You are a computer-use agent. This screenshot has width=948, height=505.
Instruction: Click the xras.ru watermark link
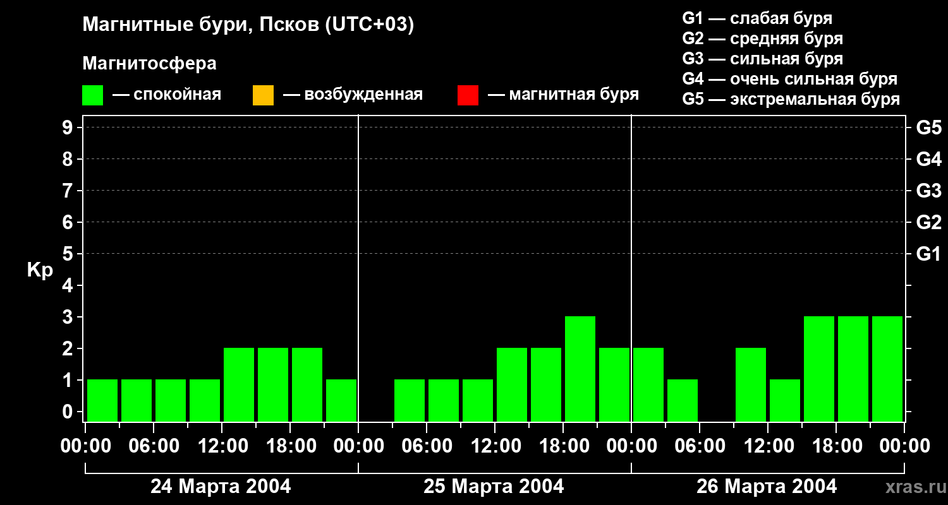(913, 487)
